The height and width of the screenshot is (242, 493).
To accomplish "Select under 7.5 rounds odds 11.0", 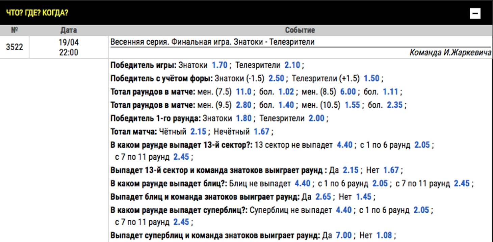I will pos(244,91).
